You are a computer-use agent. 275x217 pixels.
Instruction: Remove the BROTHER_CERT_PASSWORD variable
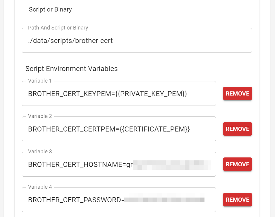click(x=237, y=200)
